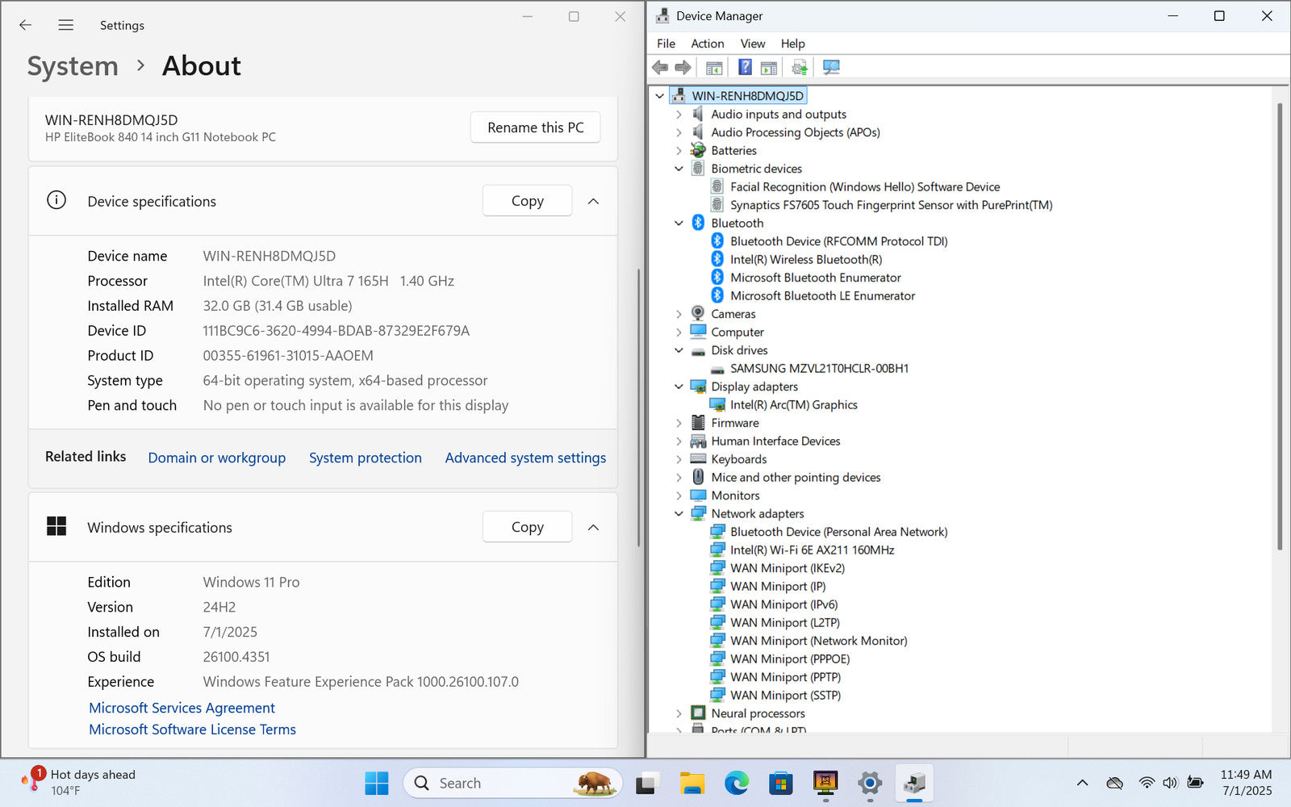Open the Advanced system settings link
Screen dimensions: 1291x807
[525, 458]
